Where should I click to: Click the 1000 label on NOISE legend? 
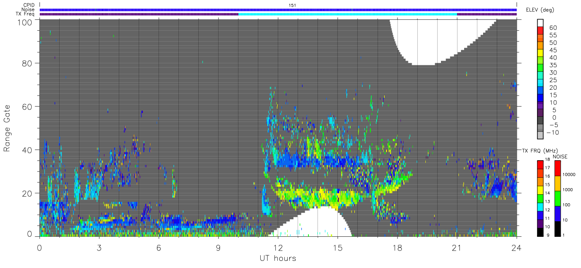(568, 190)
